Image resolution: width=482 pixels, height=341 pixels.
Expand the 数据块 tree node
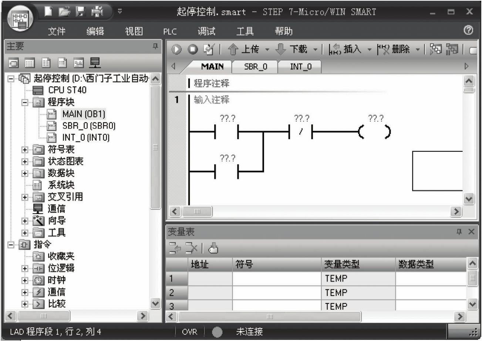coord(25,174)
